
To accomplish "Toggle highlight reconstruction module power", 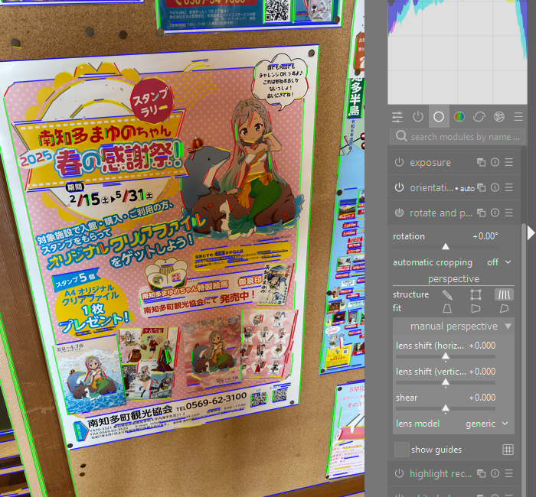I will click(x=399, y=473).
